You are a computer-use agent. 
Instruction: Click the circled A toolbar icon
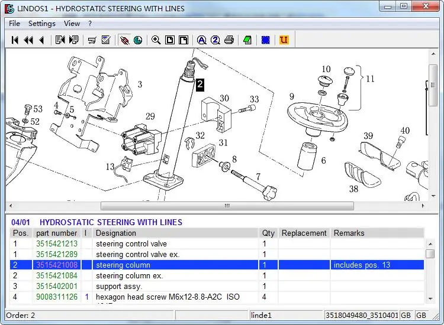coord(201,40)
